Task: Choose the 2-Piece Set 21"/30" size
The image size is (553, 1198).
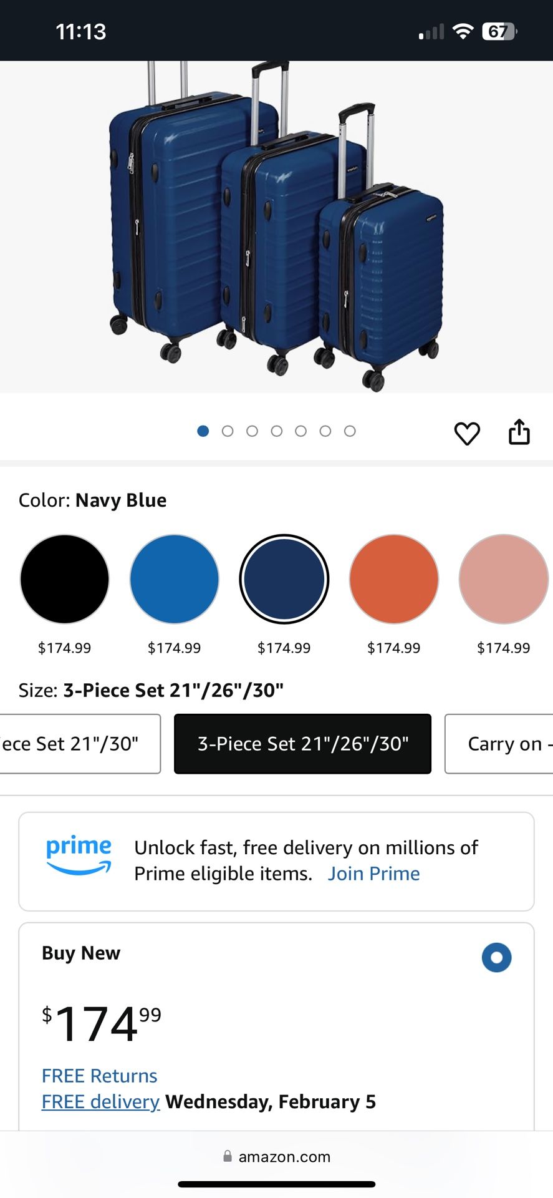Action: (80, 744)
